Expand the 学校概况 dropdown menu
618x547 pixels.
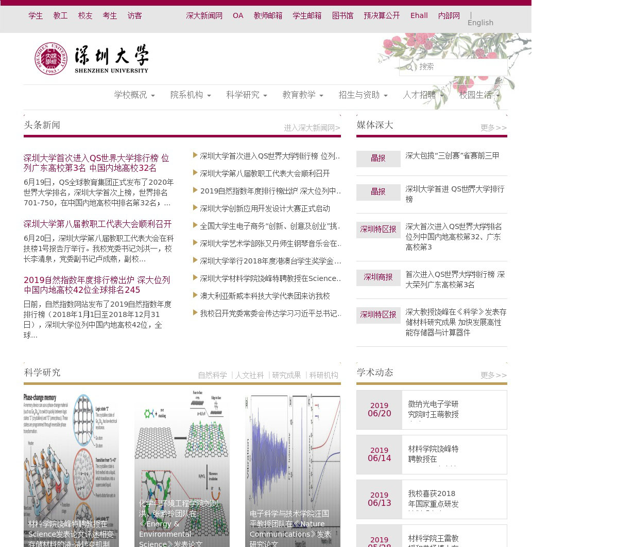pyautogui.click(x=134, y=95)
